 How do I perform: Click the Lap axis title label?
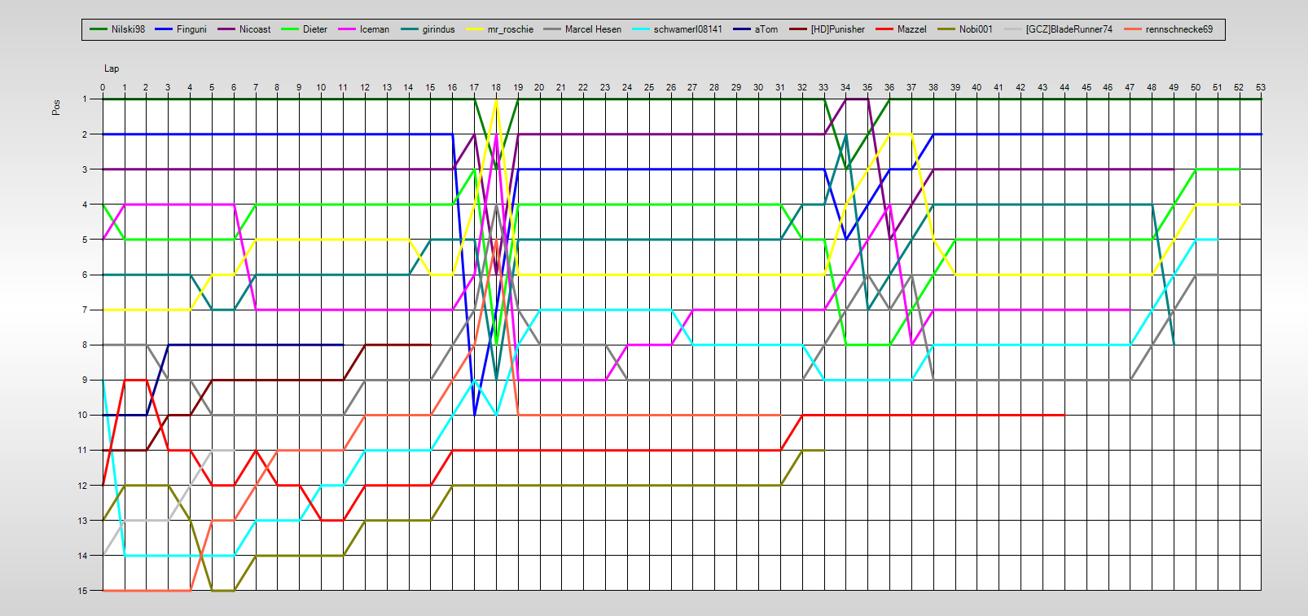(111, 68)
